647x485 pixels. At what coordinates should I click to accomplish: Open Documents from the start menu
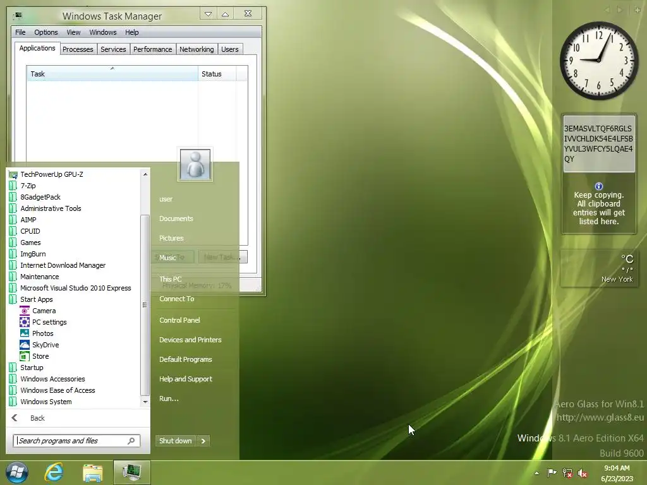pos(176,219)
